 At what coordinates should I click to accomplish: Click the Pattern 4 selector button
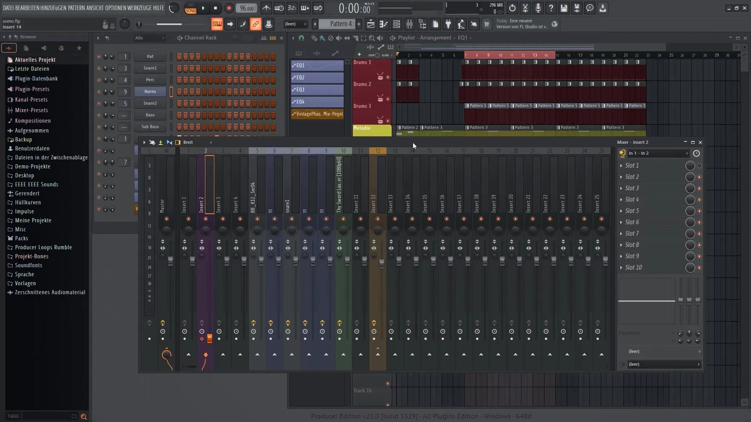point(340,24)
